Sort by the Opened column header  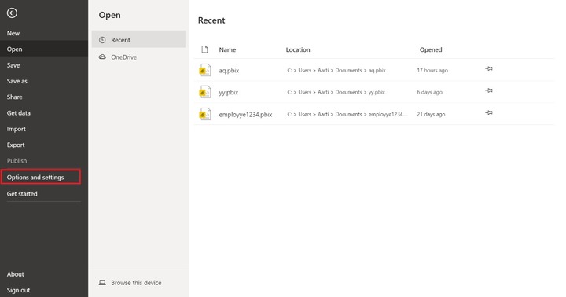[431, 49]
